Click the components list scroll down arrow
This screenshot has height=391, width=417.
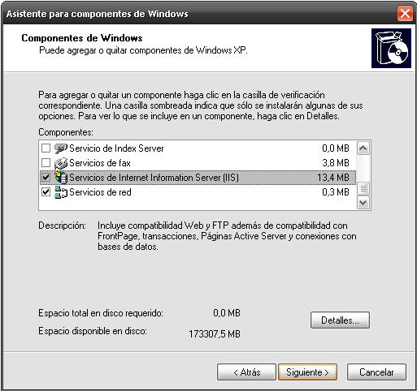(363, 203)
